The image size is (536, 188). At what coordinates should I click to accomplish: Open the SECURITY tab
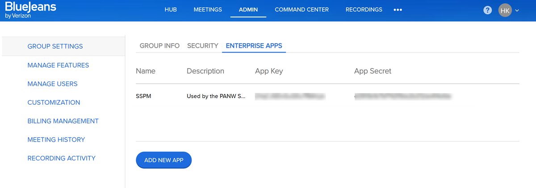[x=203, y=45]
